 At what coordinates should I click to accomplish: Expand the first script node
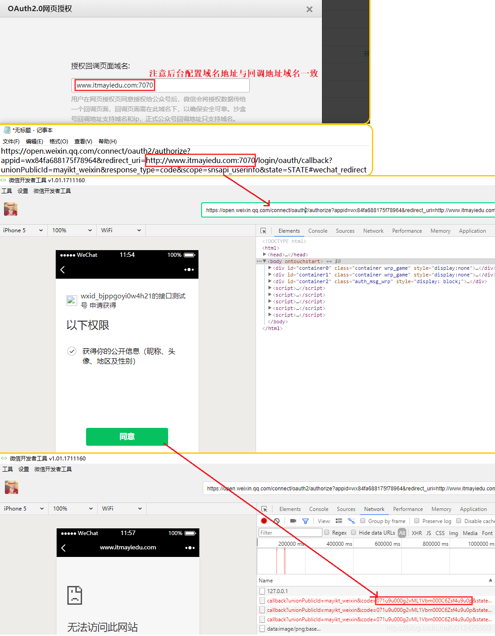270,288
